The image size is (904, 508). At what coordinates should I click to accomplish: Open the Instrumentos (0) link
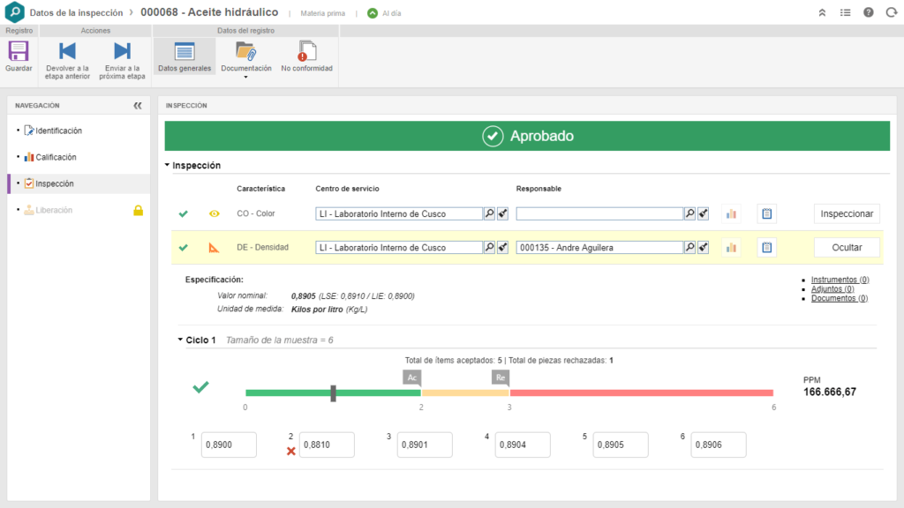pos(840,280)
